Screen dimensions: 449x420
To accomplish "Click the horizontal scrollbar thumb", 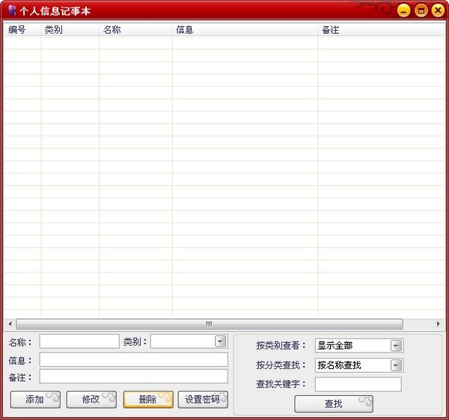I will (210, 324).
